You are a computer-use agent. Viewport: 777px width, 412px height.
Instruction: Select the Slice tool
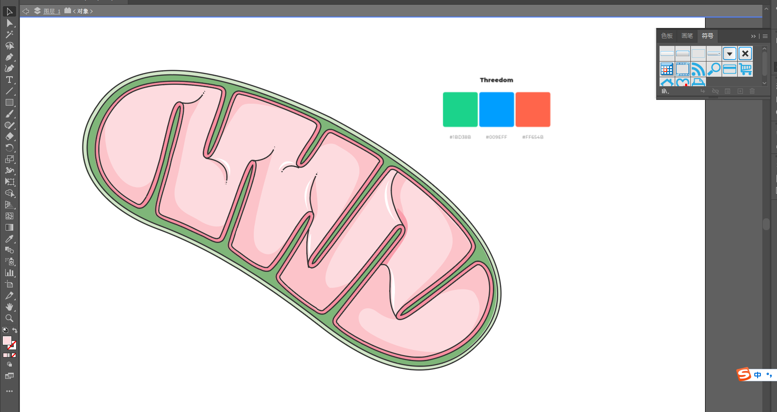point(9,296)
